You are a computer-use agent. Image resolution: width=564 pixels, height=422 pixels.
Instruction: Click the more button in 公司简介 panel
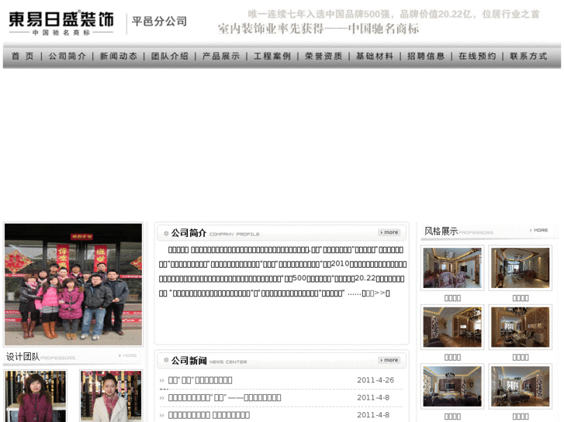coord(389,232)
